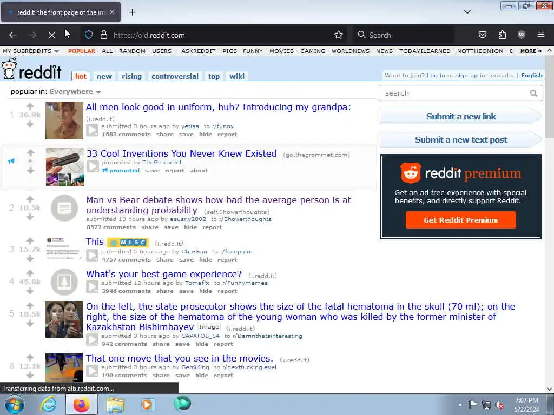
Task: Upvote the promoted 33 Cool Inventions ad
Action: point(31,152)
